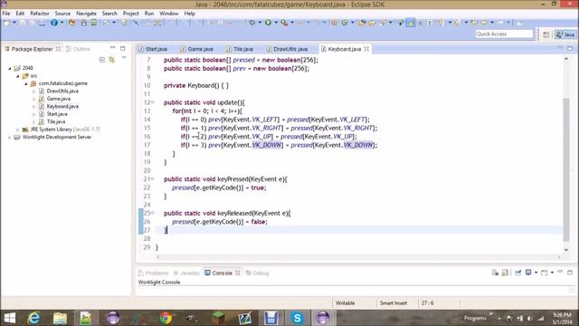Image resolution: width=579 pixels, height=326 pixels.
Task: Click the editor vertical scrollbar thumb
Action: click(x=566, y=169)
